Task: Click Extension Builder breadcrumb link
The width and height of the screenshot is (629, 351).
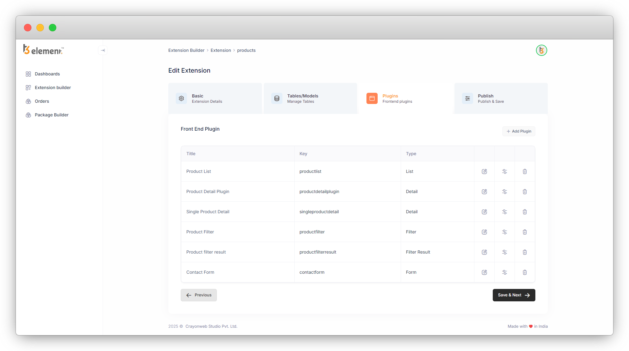Action: [x=186, y=50]
